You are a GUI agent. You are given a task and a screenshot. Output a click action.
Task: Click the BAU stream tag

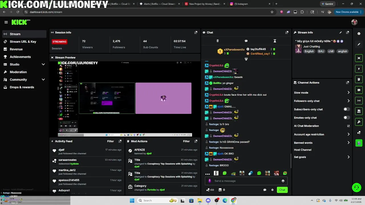pyautogui.click(x=321, y=51)
